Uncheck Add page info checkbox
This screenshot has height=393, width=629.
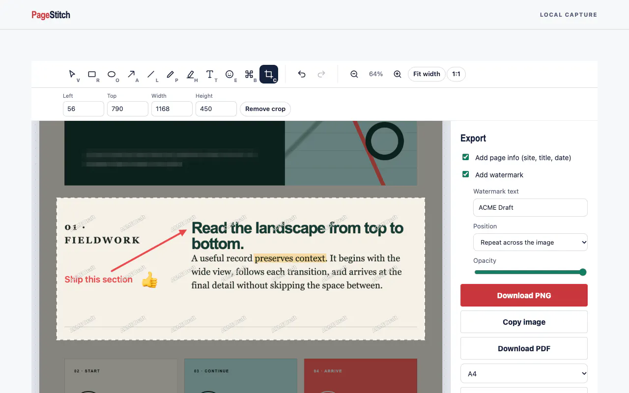click(465, 157)
